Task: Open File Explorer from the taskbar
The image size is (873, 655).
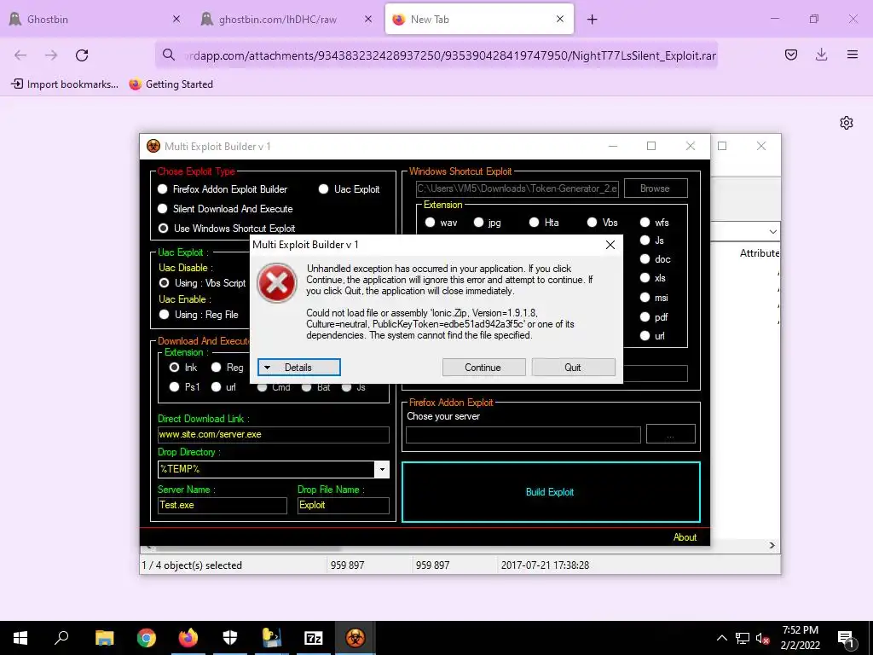Action: pos(105,637)
